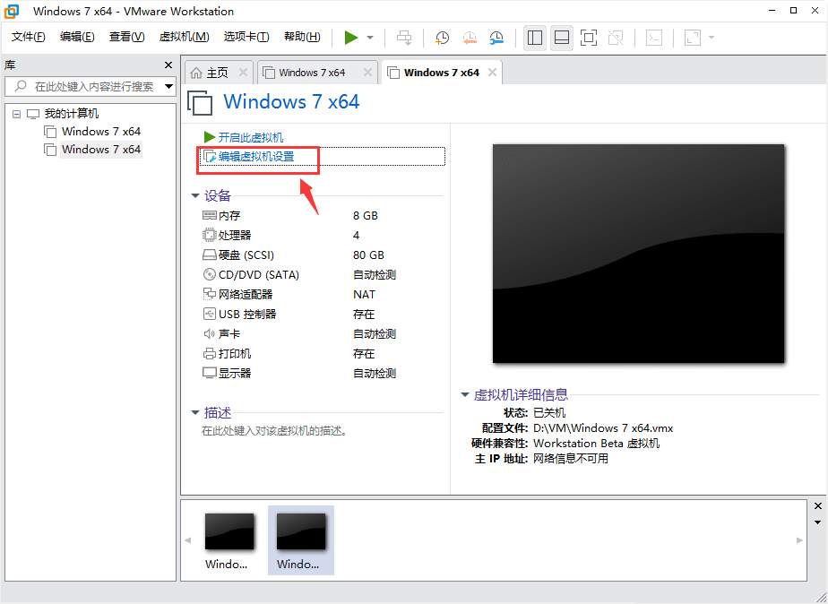
Task: Click the 内存 memory device icon
Action: [210, 215]
